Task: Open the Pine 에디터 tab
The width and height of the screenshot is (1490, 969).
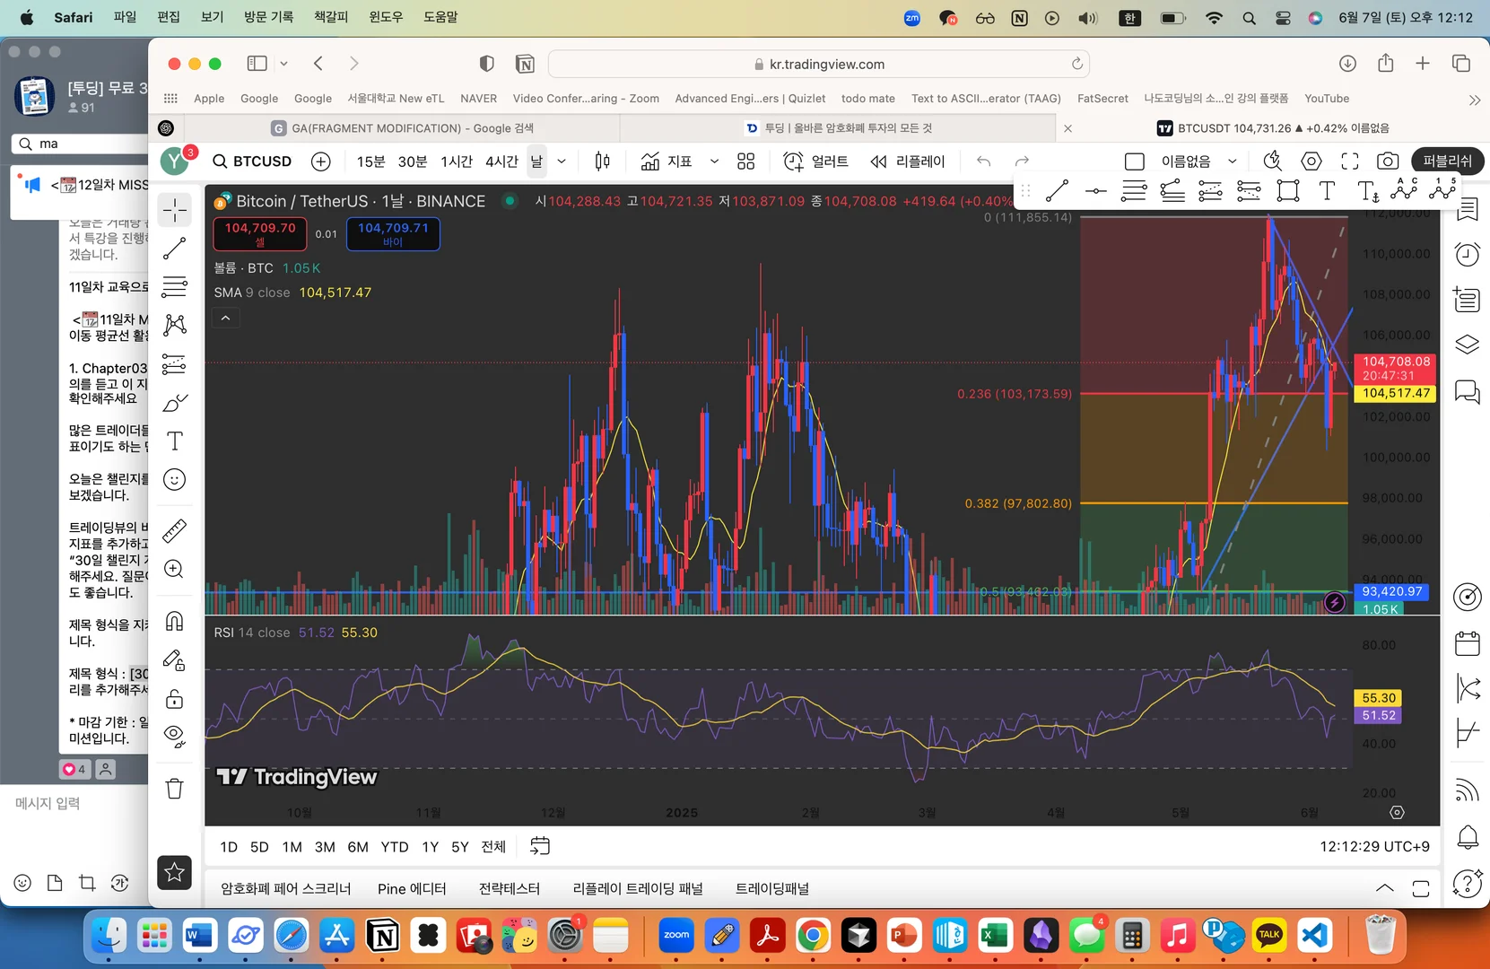Action: (x=412, y=889)
